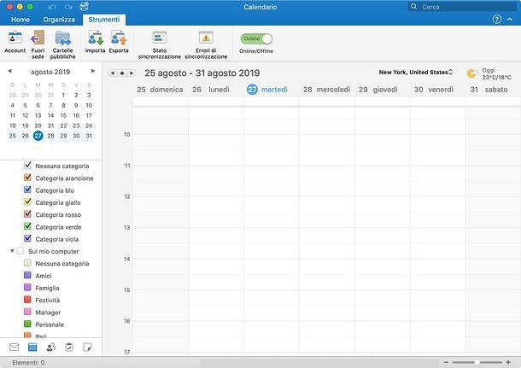Click the Fuori sede icon
Viewport: 521px width, 368px height.
38,38
